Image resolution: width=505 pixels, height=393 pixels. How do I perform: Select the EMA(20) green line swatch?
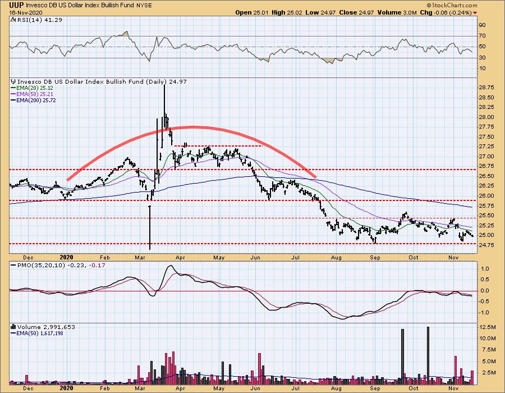coord(13,88)
